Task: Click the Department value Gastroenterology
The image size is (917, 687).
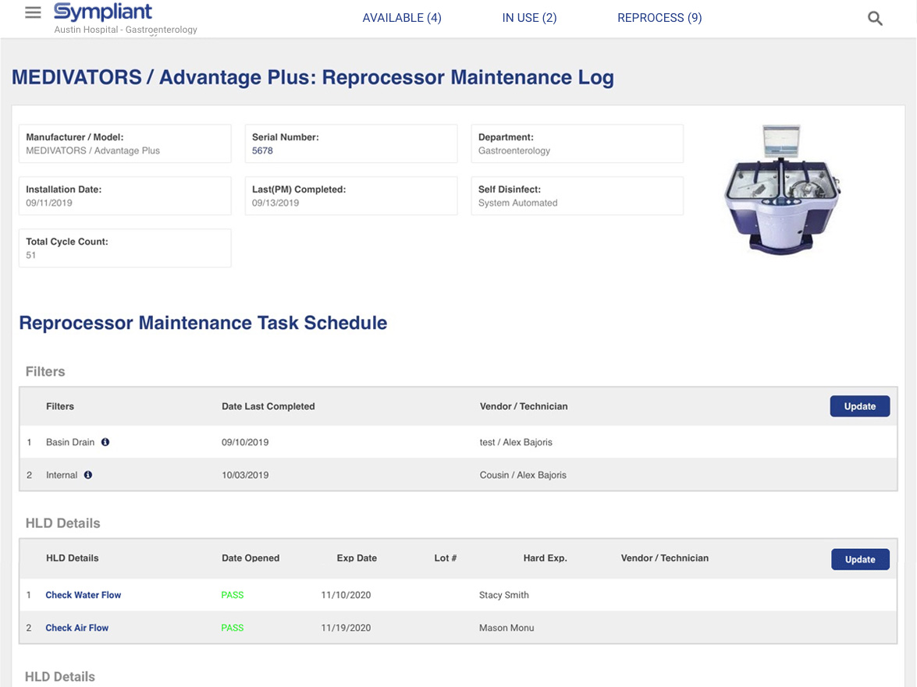Action: pyautogui.click(x=514, y=151)
